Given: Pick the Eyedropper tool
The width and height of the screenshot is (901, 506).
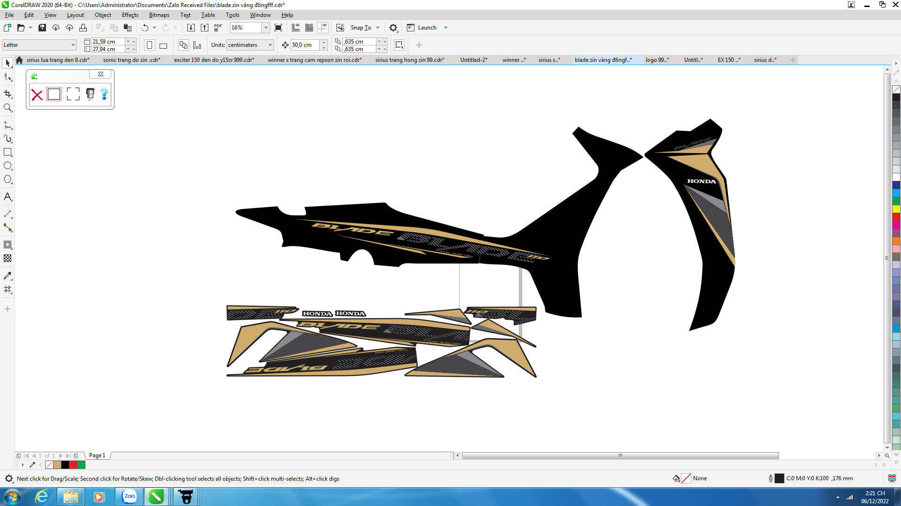Looking at the screenshot, I should (8, 276).
